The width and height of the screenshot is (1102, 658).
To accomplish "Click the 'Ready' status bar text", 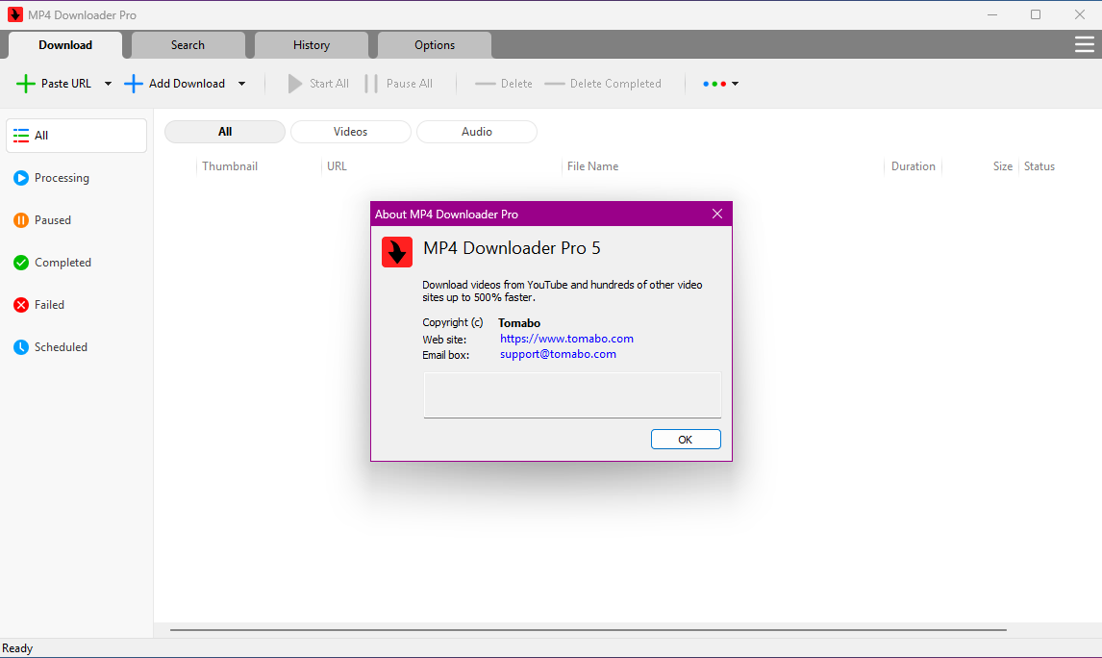I will point(17,648).
